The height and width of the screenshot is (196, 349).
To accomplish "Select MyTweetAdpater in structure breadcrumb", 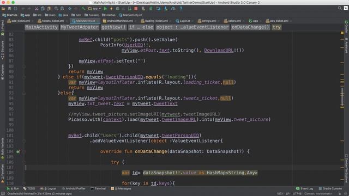I will 80,27.
